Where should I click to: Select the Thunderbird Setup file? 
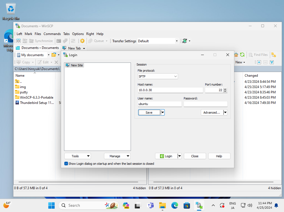pyautogui.click(x=35, y=103)
